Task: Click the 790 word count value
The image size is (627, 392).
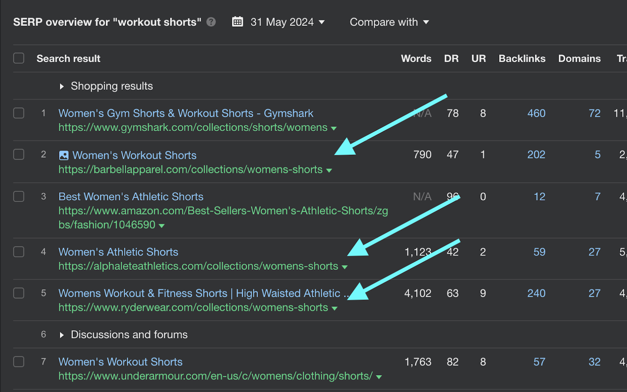Action: [x=422, y=154]
